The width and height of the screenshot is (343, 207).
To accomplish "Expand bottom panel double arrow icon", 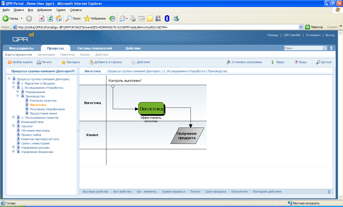I will (x=329, y=192).
